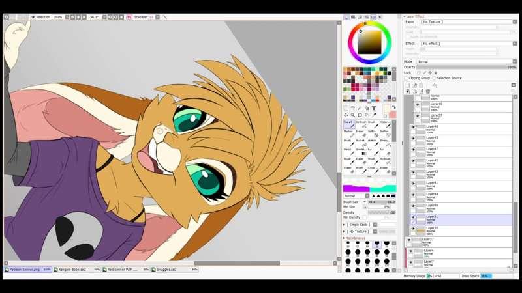
Task: Select the rotate view tool
Action: (360, 115)
